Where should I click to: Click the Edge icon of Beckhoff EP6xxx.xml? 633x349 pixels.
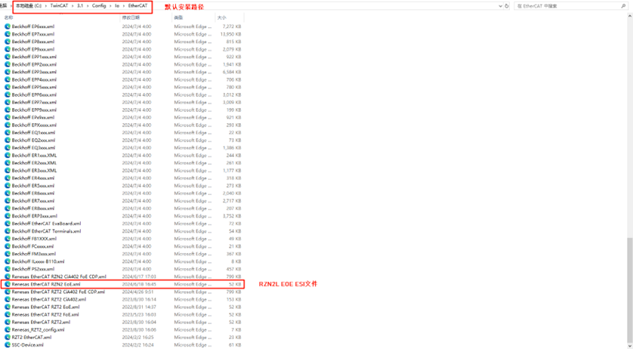pyautogui.click(x=8, y=26)
